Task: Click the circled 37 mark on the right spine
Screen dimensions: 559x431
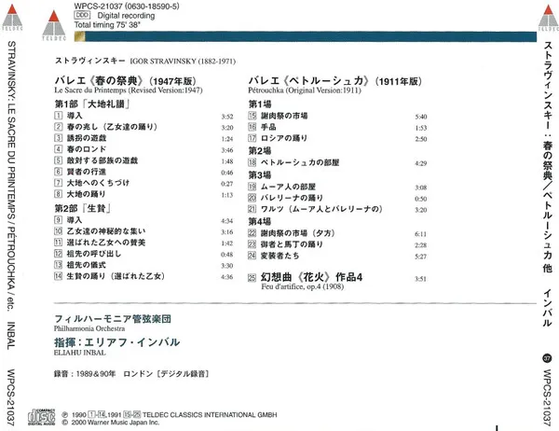Action: [547, 358]
